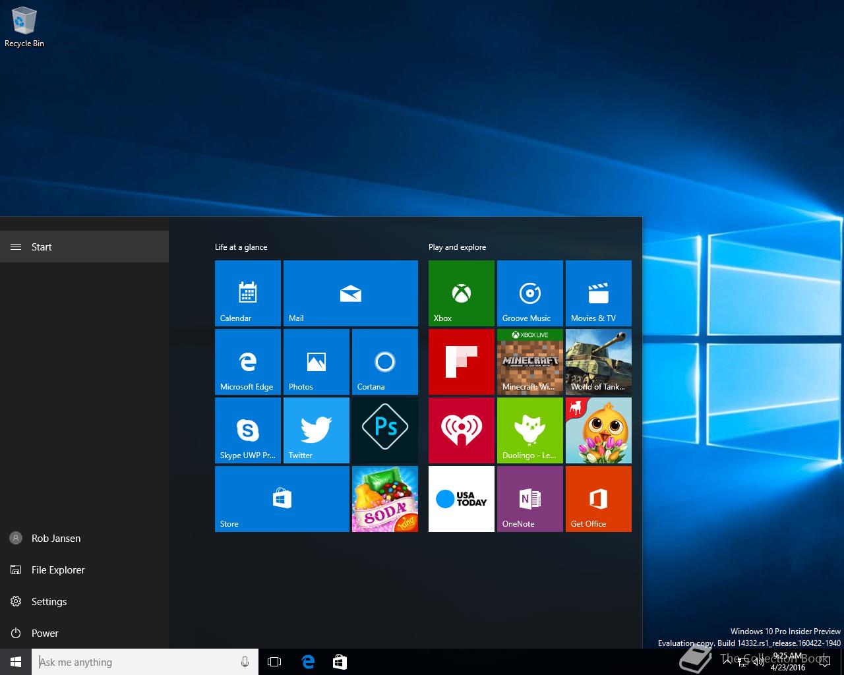Click the Life at a glance group header
This screenshot has width=844, height=675.
click(x=241, y=247)
